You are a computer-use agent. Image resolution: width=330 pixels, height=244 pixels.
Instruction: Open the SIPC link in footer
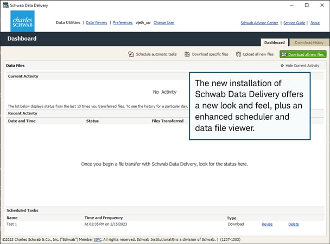tap(98, 239)
